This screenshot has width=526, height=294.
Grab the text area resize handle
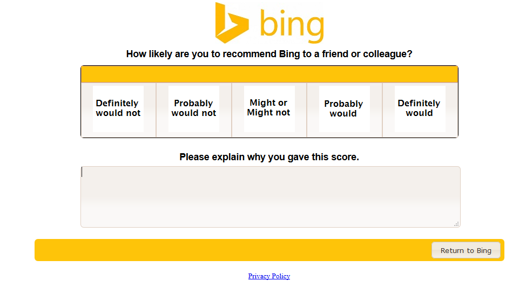point(456,223)
